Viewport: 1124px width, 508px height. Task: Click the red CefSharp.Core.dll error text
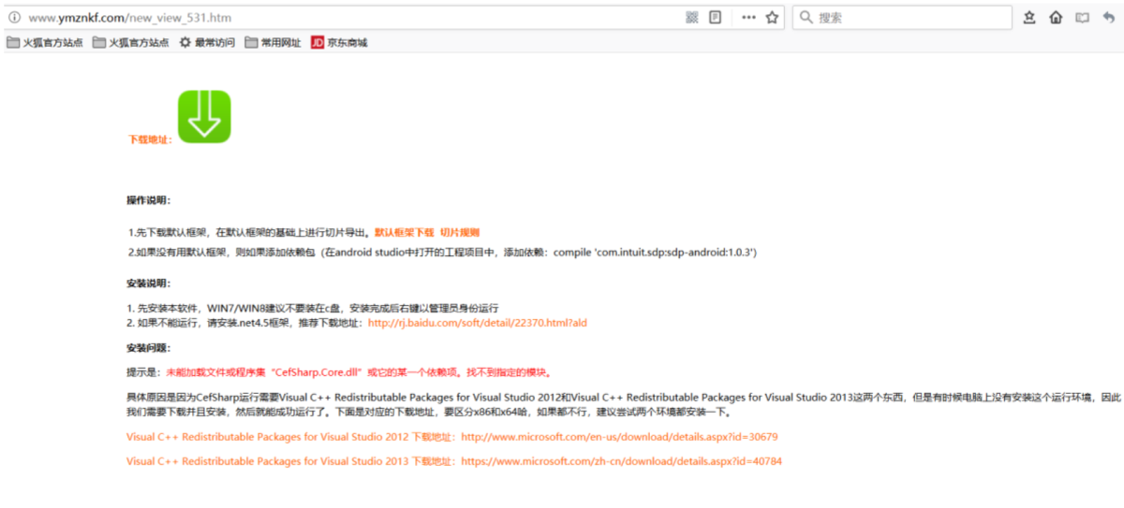(x=360, y=372)
